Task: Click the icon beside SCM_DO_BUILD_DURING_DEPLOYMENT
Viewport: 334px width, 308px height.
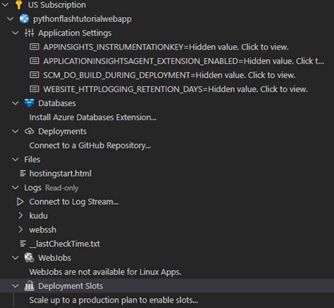Action: (x=34, y=75)
